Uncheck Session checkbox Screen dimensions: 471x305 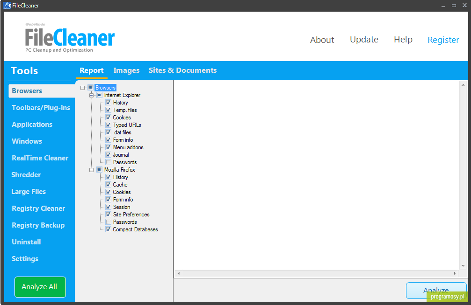[109, 207]
